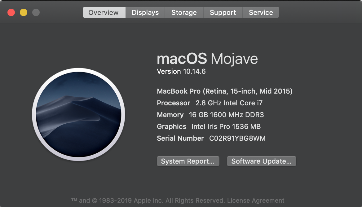The height and width of the screenshot is (207, 362).
Task: Show the Service tab
Action: (x=261, y=12)
